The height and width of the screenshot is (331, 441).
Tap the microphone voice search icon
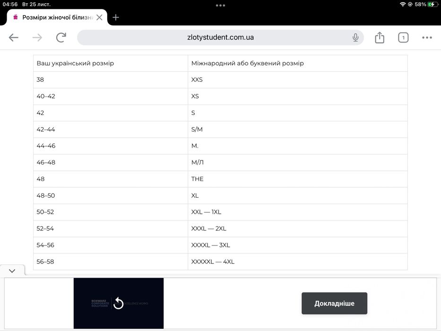coord(355,38)
